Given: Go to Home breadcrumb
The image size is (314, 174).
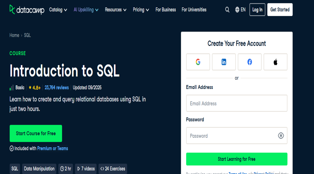Looking at the screenshot, I should click(x=14, y=35).
